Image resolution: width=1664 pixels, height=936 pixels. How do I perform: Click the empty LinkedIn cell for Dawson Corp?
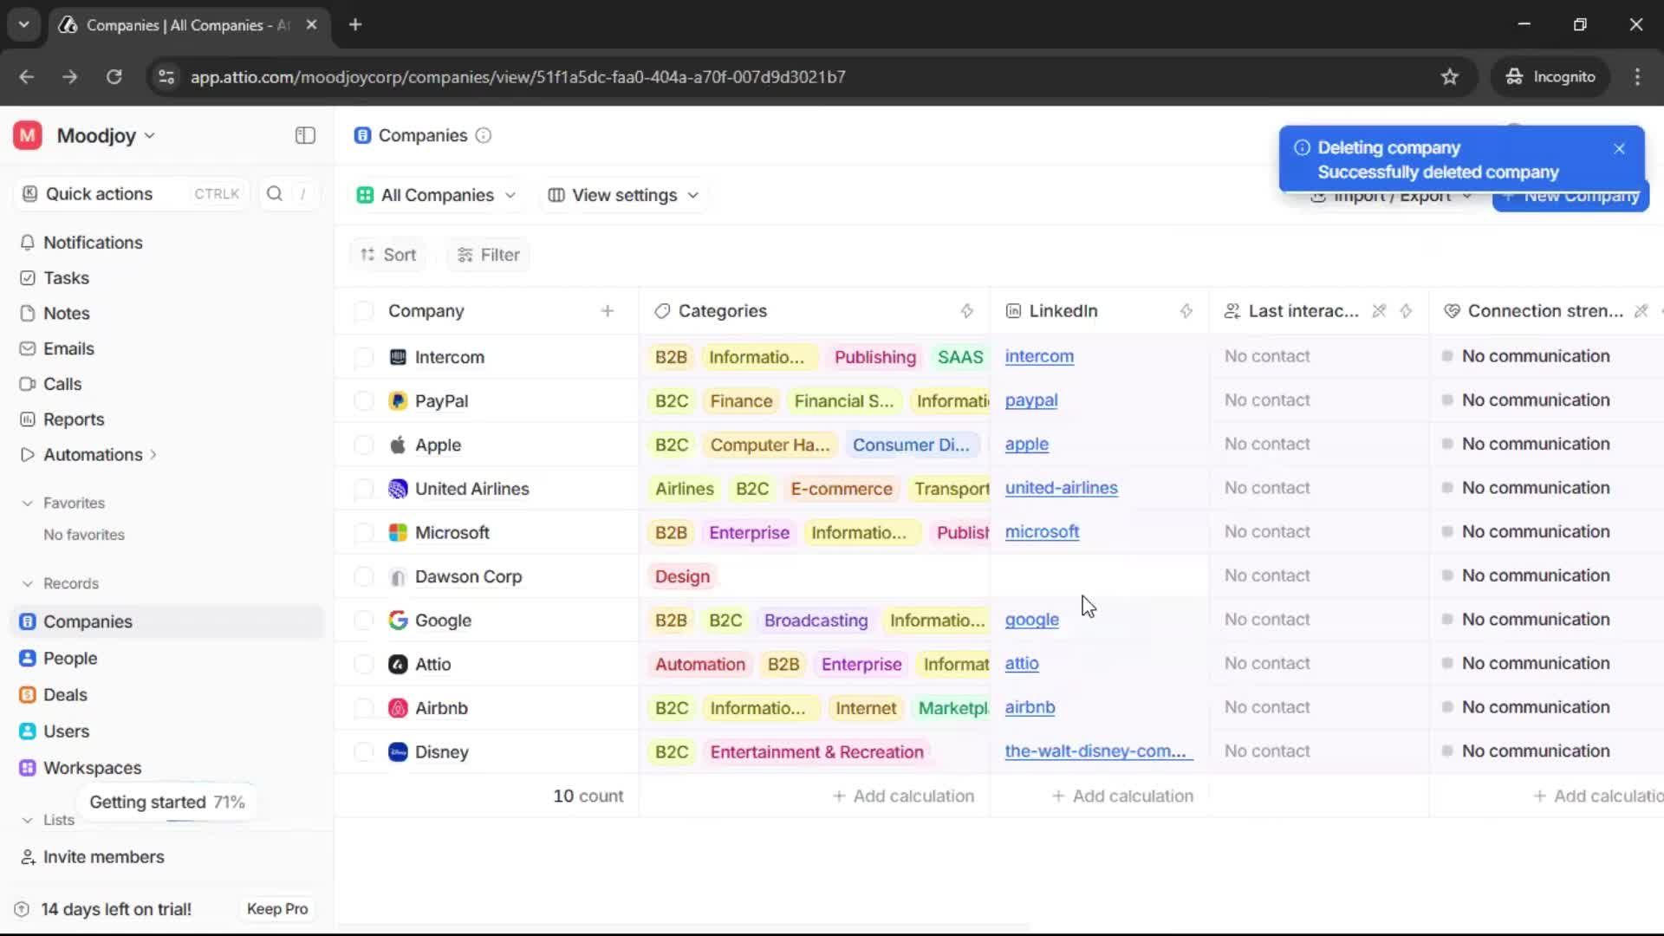[1099, 576]
